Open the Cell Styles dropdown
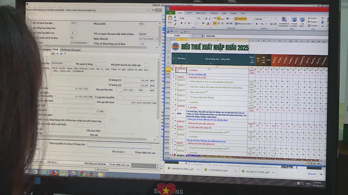This screenshot has width=348, height=195. tap(302, 22)
